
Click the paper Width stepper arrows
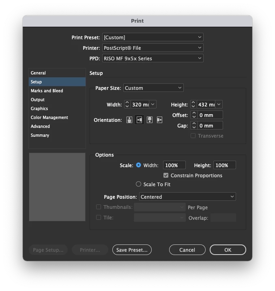click(x=127, y=104)
